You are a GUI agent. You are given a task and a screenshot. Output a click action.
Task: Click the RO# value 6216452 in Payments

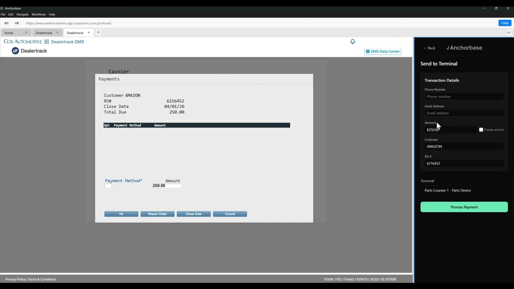[175, 101]
